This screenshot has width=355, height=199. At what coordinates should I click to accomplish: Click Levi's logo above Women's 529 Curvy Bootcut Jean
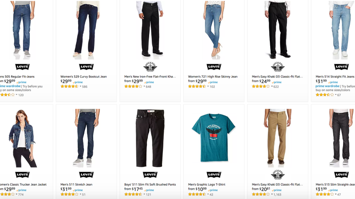point(86,67)
